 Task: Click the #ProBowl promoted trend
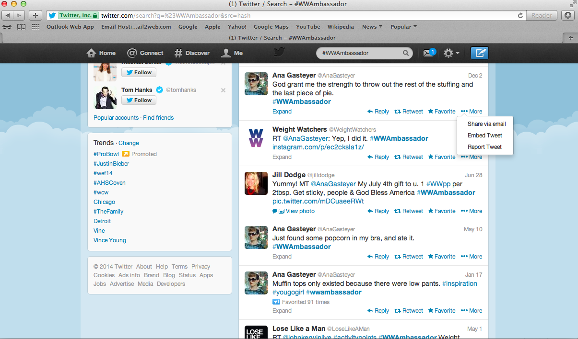106,154
